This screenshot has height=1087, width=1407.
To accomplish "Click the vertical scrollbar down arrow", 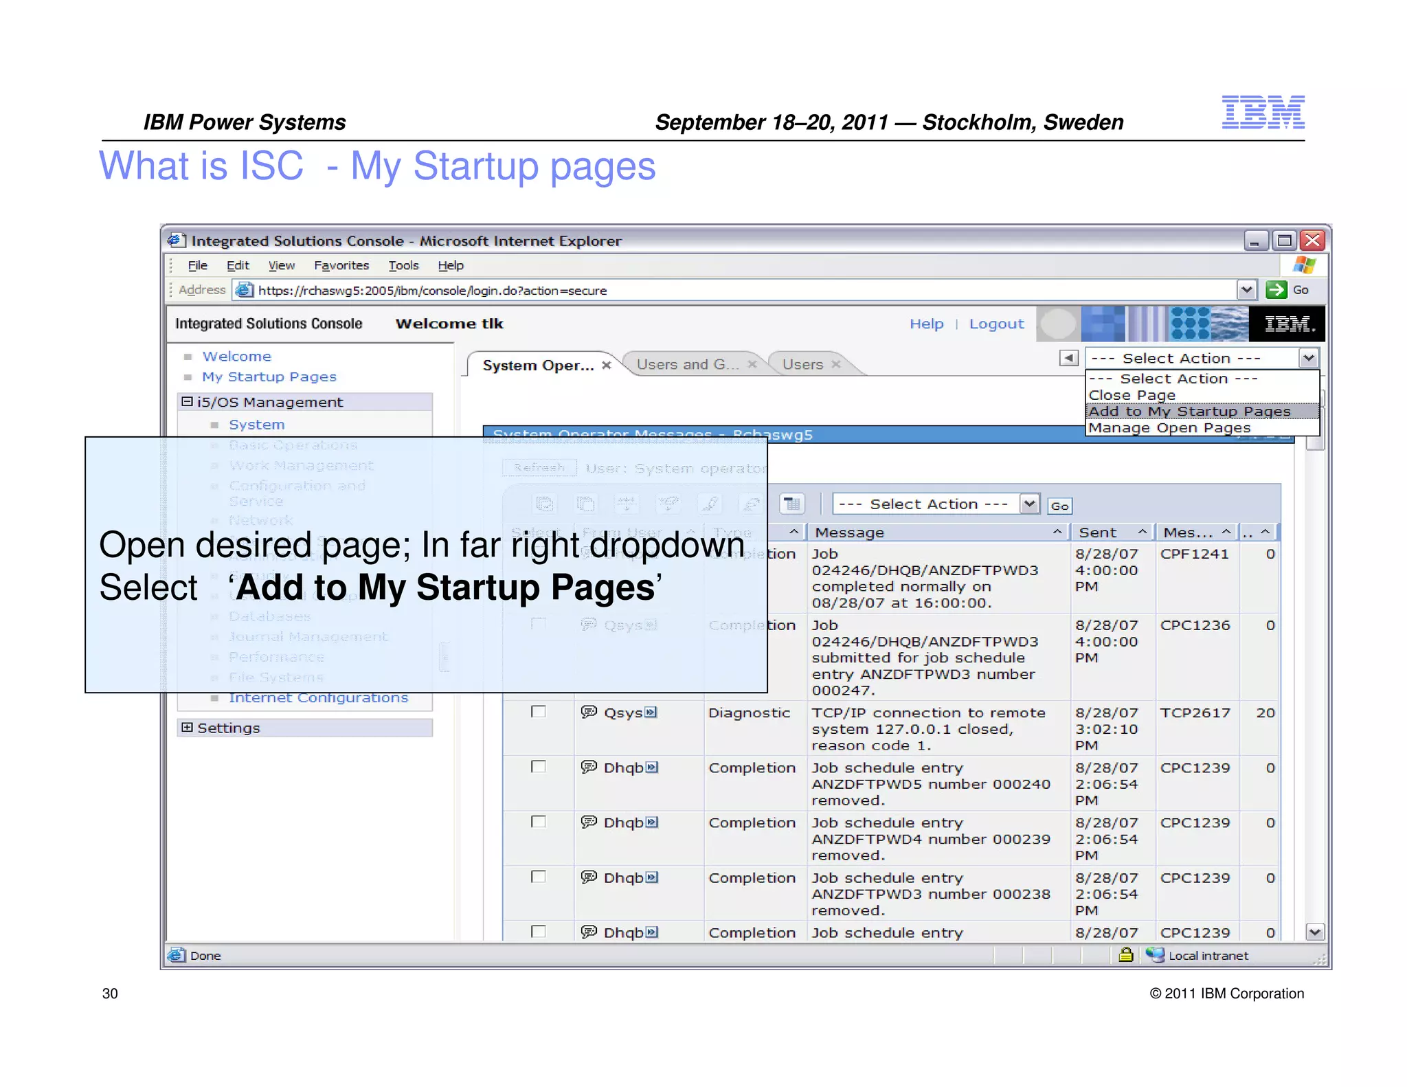I will [1314, 932].
